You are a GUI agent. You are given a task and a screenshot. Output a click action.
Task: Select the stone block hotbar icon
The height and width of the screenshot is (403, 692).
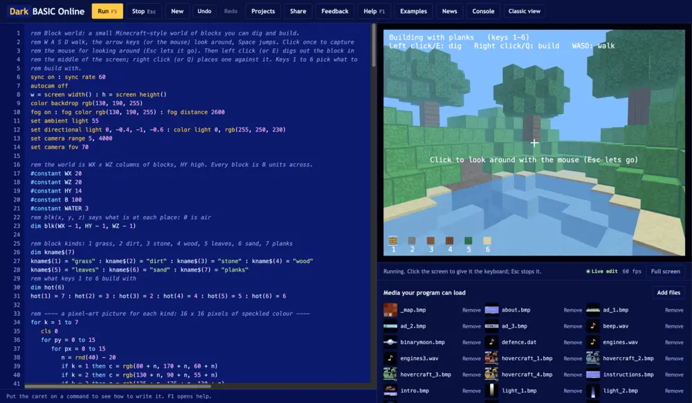pos(412,240)
